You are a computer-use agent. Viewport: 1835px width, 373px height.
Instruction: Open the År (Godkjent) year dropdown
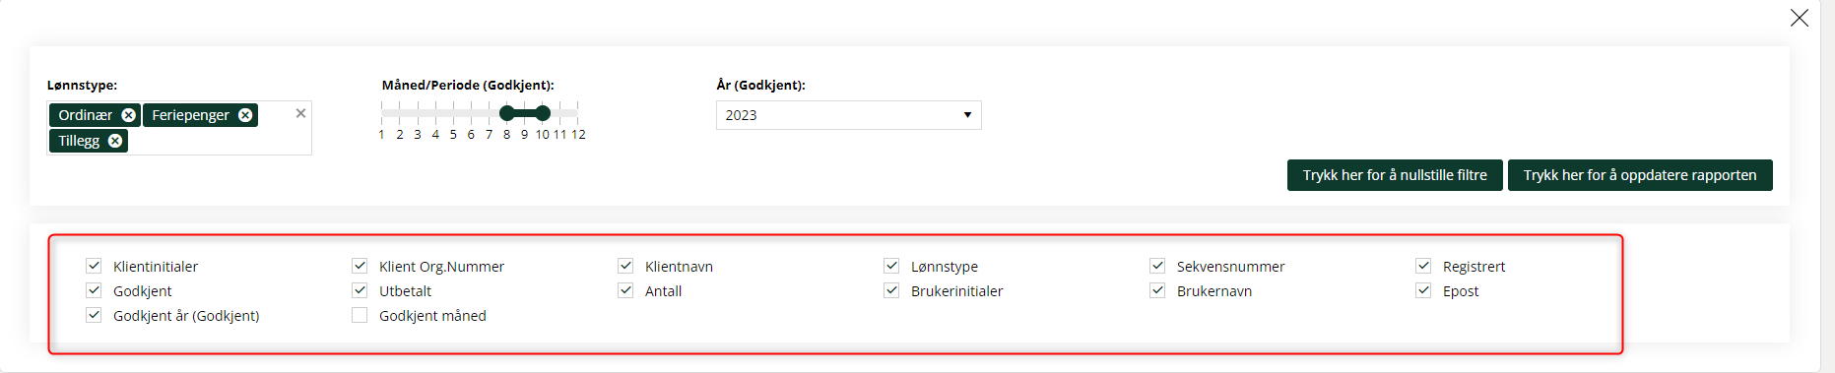[x=849, y=115]
